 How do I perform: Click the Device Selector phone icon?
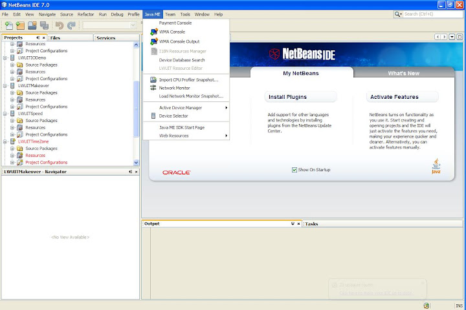pos(153,116)
